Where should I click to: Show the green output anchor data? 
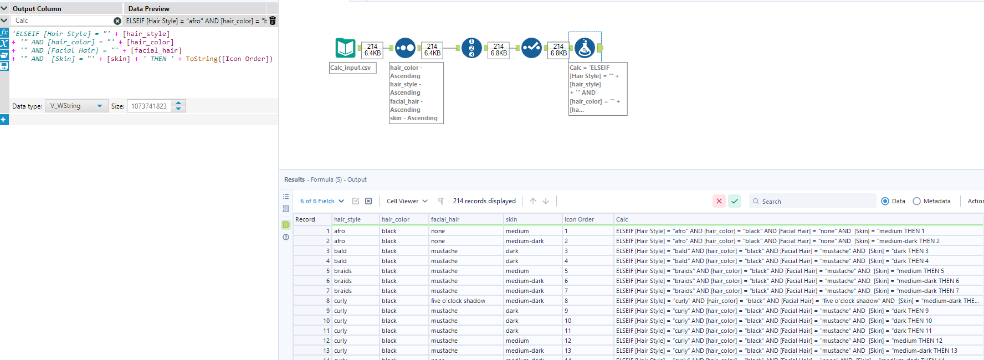[286, 225]
